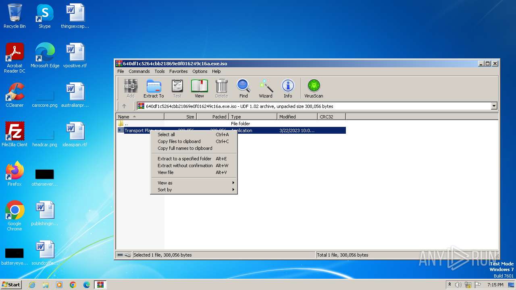Open the Help menu
The image size is (516, 290).
pos(216,71)
